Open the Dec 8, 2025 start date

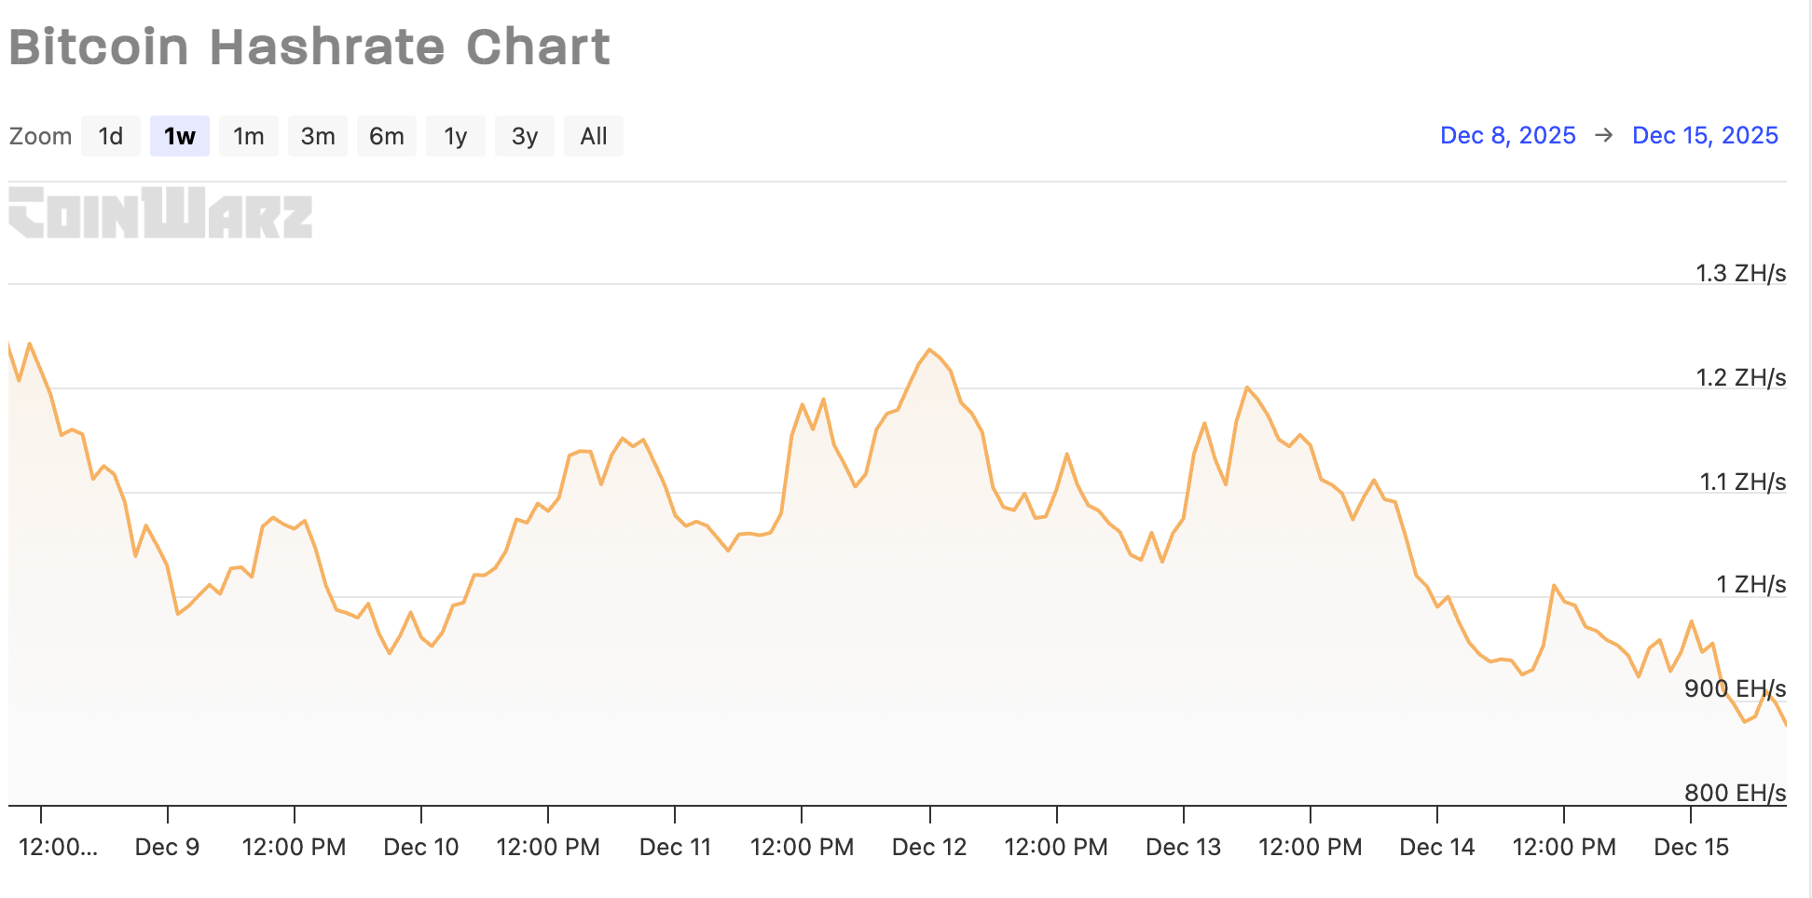(1507, 135)
